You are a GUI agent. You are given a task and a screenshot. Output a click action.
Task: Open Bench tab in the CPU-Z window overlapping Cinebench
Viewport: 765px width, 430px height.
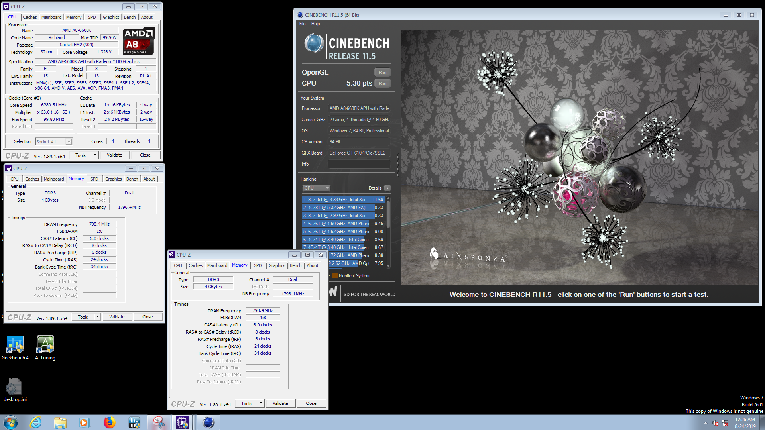296,265
